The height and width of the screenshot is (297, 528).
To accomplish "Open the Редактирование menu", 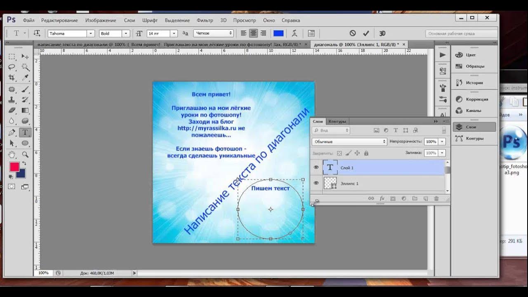I will point(59,20).
